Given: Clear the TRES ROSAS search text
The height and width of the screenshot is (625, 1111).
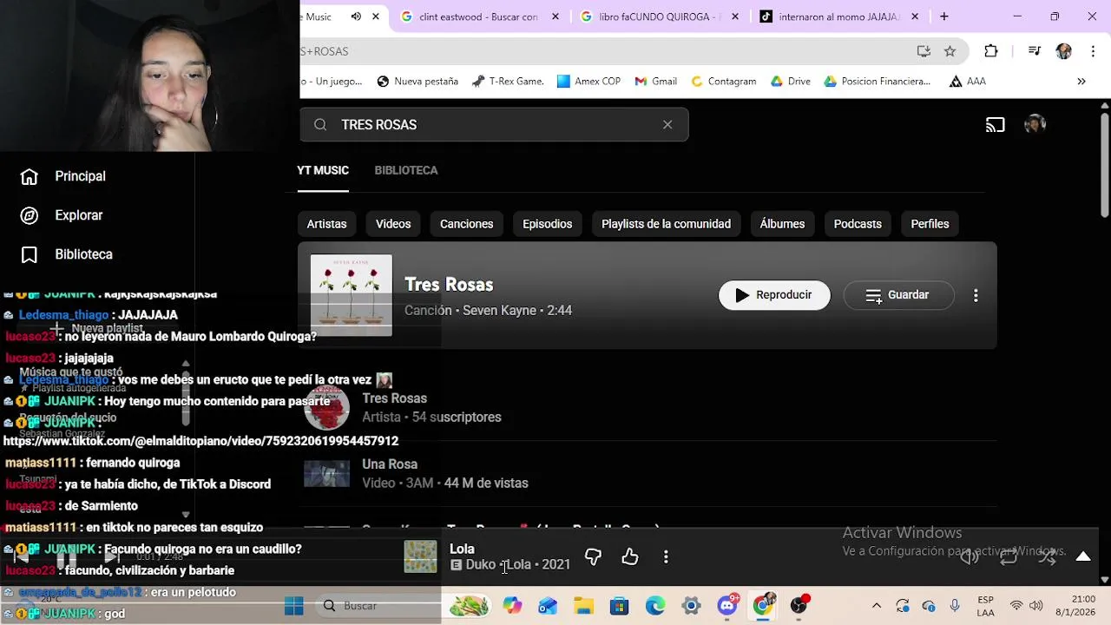Looking at the screenshot, I should (667, 125).
